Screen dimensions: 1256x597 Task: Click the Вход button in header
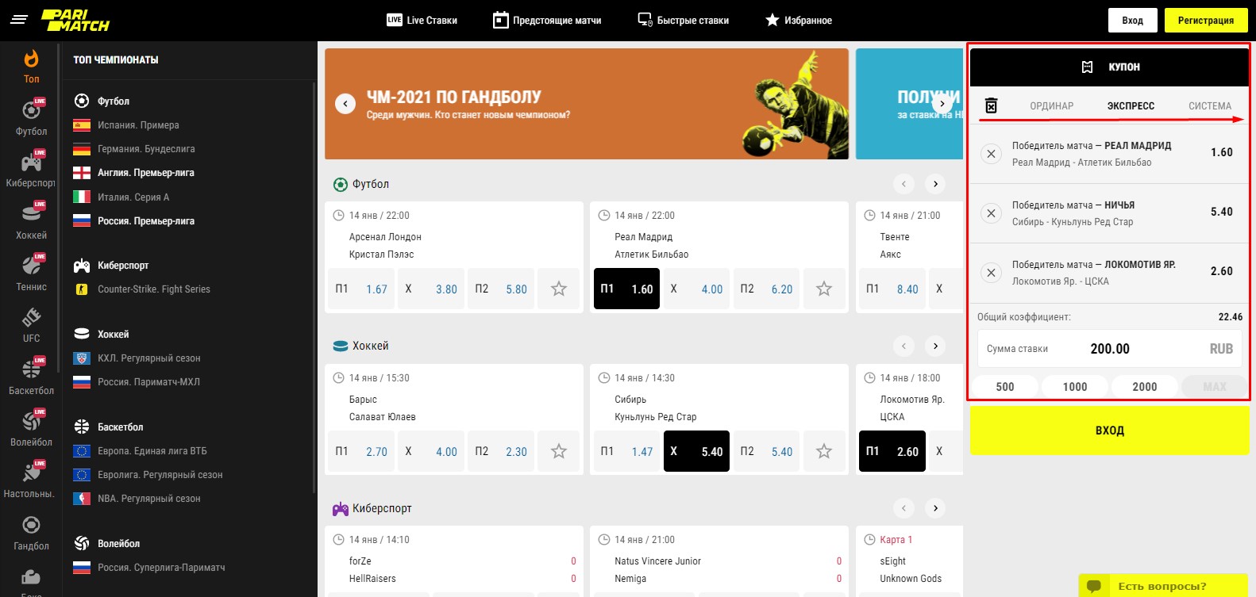1132,20
